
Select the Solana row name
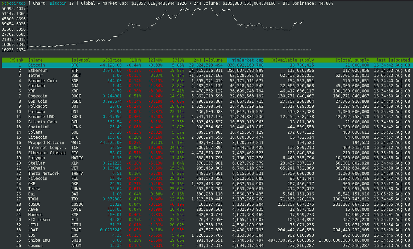(35, 132)
